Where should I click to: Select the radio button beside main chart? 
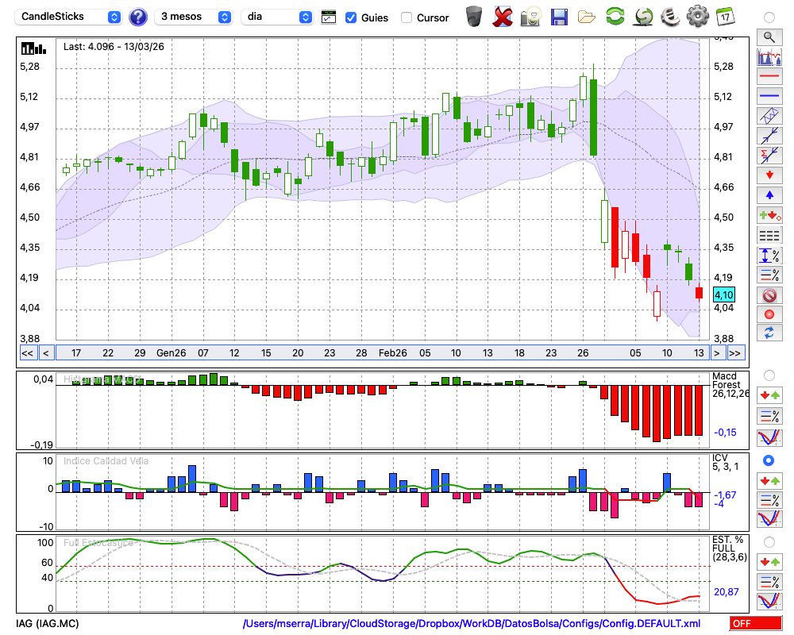pos(769,17)
